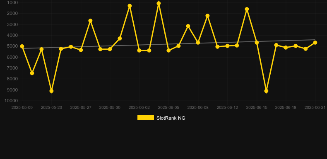This screenshot has height=159, width=327.
Task: Click the 2025-06-05 x-axis label
Action: (x=168, y=108)
